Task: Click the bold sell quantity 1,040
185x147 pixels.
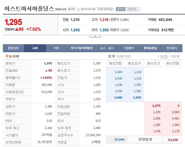Action: pyautogui.click(x=118, y=97)
